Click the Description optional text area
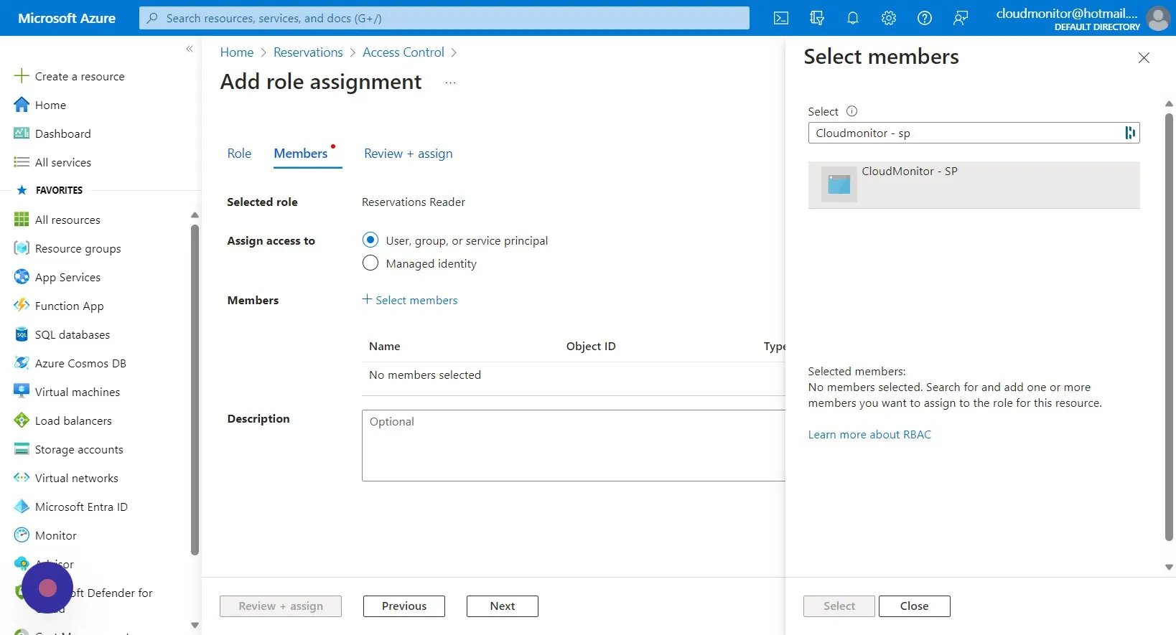The height and width of the screenshot is (635, 1176). coord(574,446)
